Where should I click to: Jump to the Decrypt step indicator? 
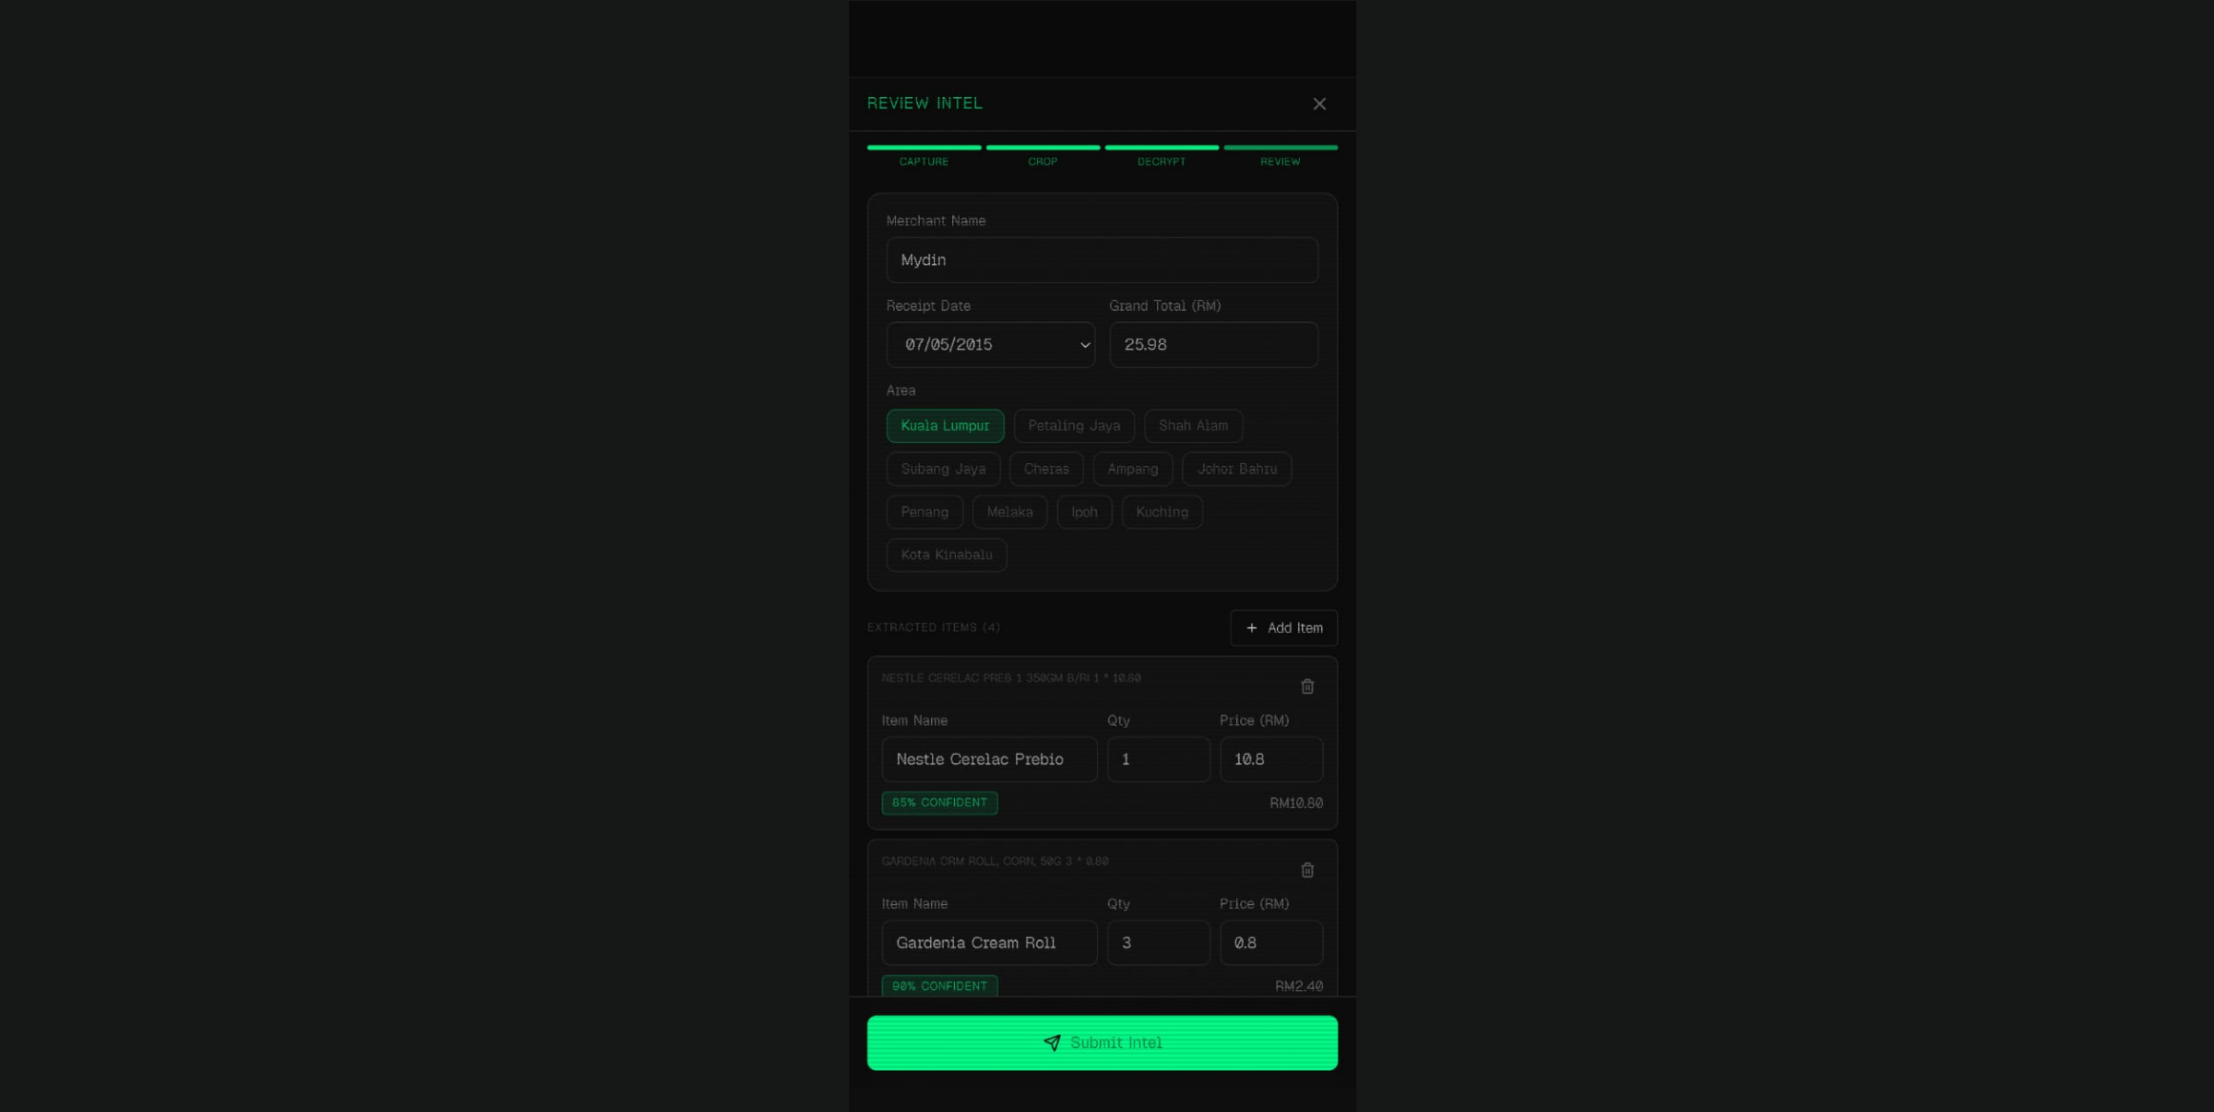pos(1162,155)
